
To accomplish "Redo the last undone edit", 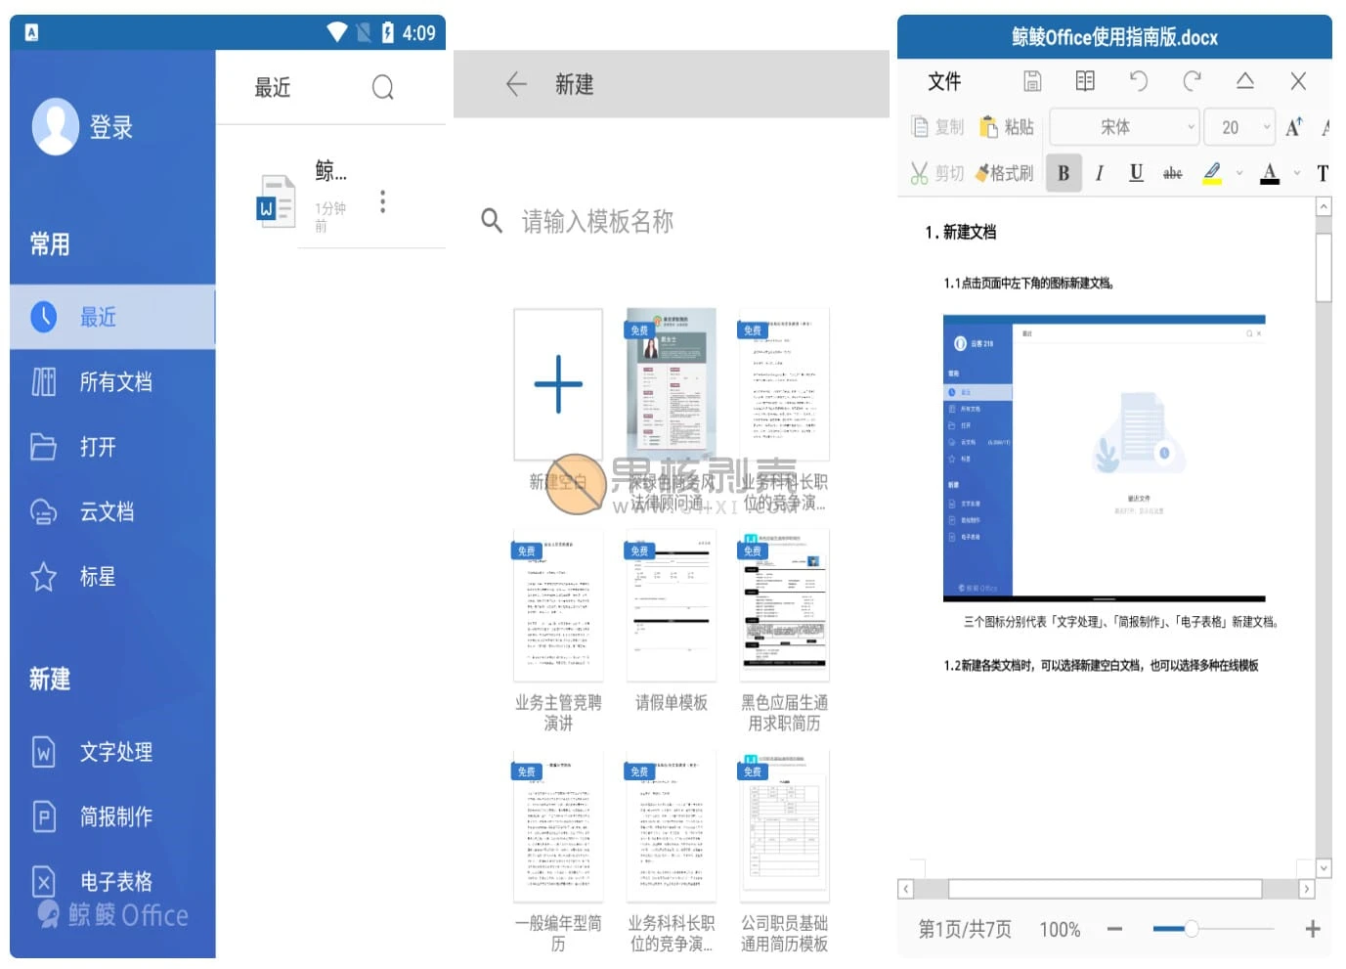I will (1192, 81).
